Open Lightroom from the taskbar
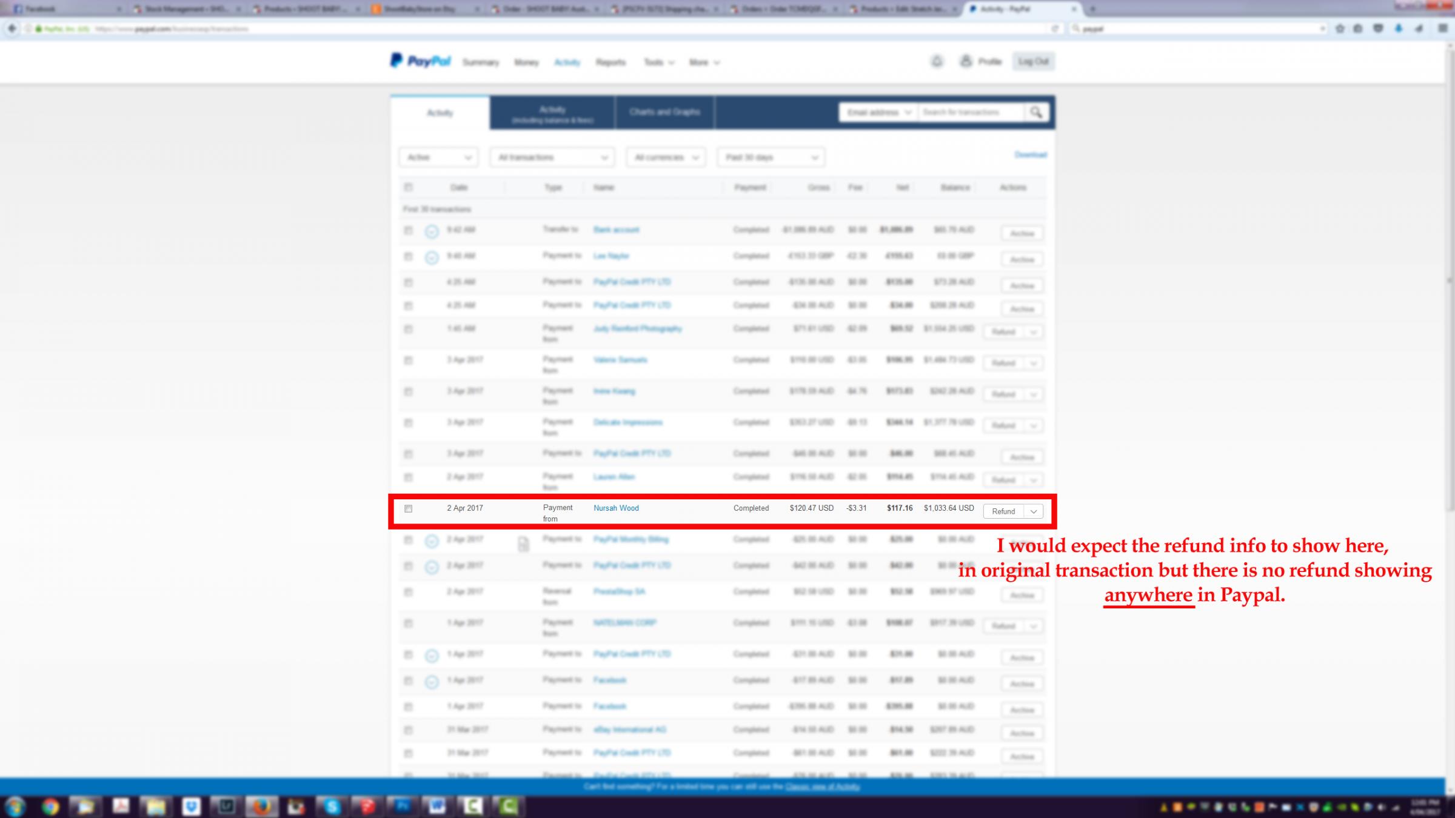The image size is (1455, 818). (x=227, y=806)
